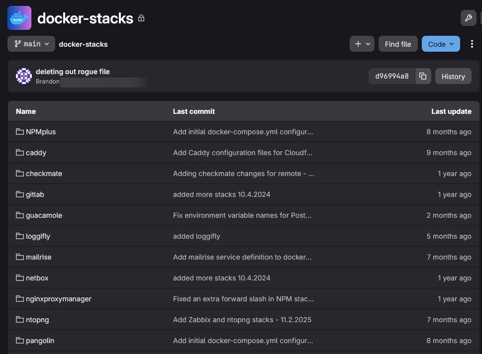The width and height of the screenshot is (482, 354).
Task: Open the 'deleting out rogue file' commit
Action: coord(73,72)
